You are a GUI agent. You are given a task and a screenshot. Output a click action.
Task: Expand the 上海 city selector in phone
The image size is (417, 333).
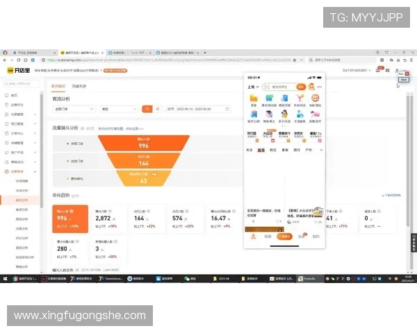(x=252, y=87)
